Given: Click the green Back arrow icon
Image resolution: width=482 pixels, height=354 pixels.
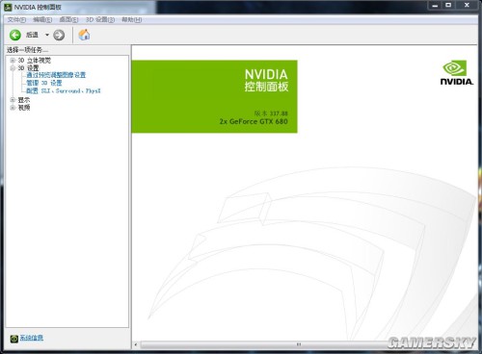Looking at the screenshot, I should pos(15,35).
